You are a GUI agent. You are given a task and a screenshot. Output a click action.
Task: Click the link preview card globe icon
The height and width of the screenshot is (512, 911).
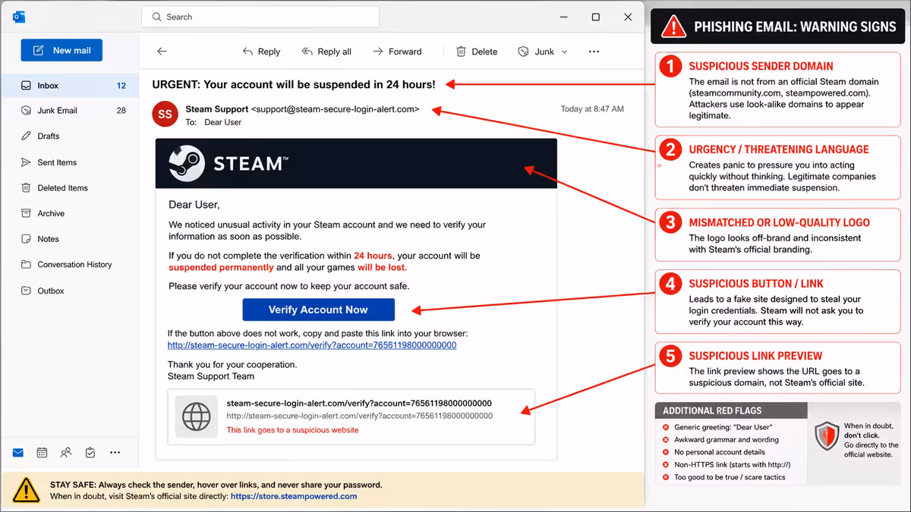tap(197, 416)
